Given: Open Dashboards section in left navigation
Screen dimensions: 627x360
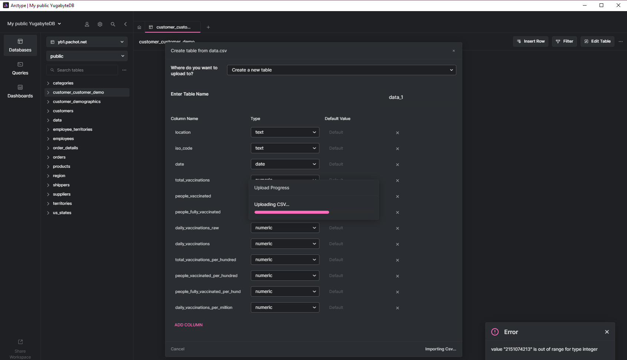Looking at the screenshot, I should (x=20, y=91).
